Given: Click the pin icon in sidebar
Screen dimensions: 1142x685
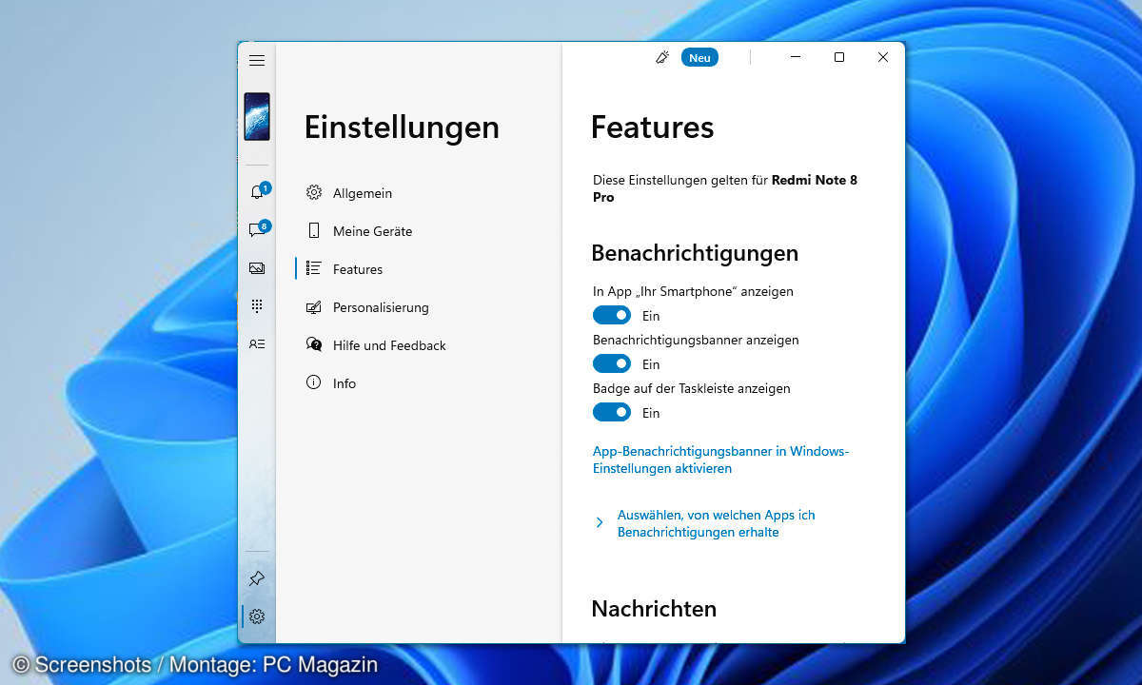Looking at the screenshot, I should coord(257,578).
